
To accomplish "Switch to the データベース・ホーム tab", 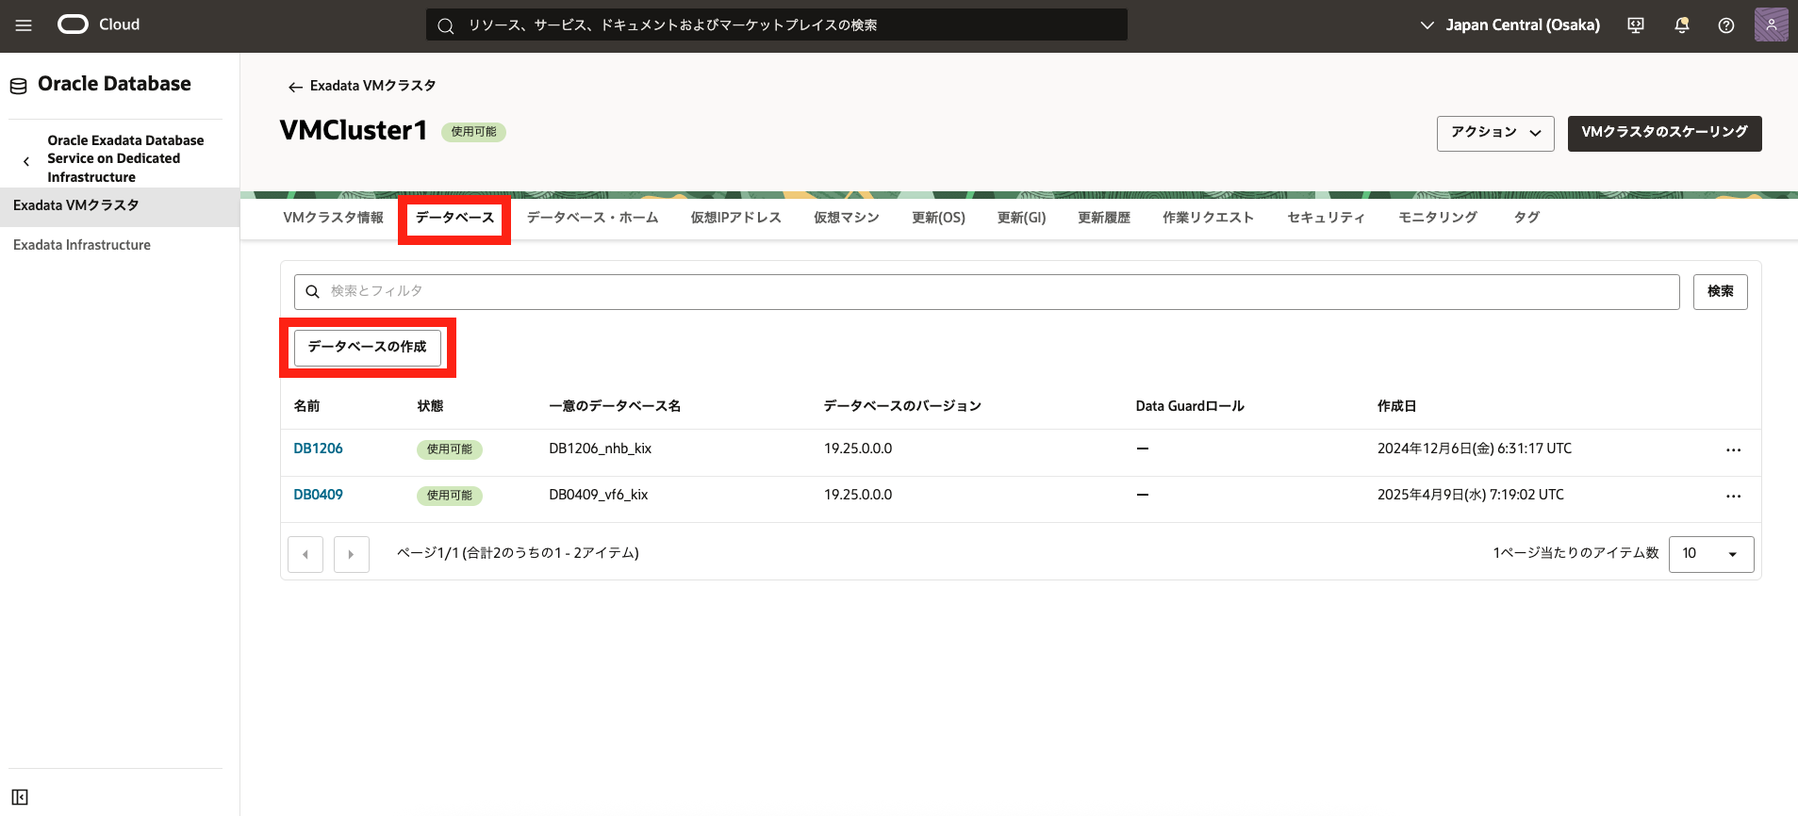I will 592,218.
